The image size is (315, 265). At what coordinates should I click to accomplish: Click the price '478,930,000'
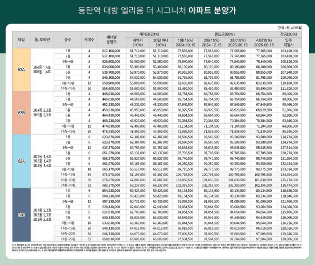click(111, 132)
